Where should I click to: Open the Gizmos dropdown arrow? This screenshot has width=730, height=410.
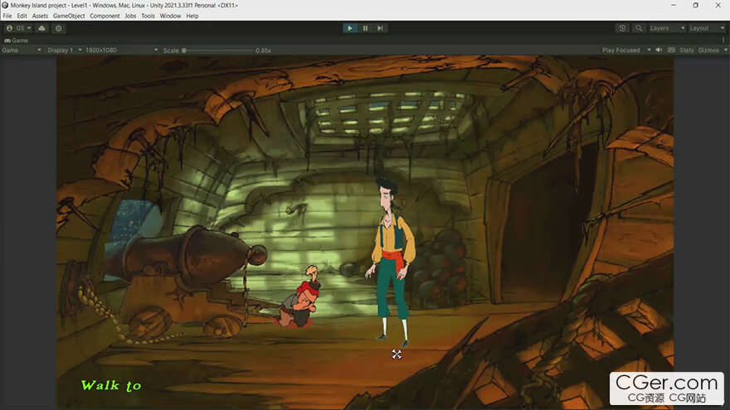tap(725, 51)
